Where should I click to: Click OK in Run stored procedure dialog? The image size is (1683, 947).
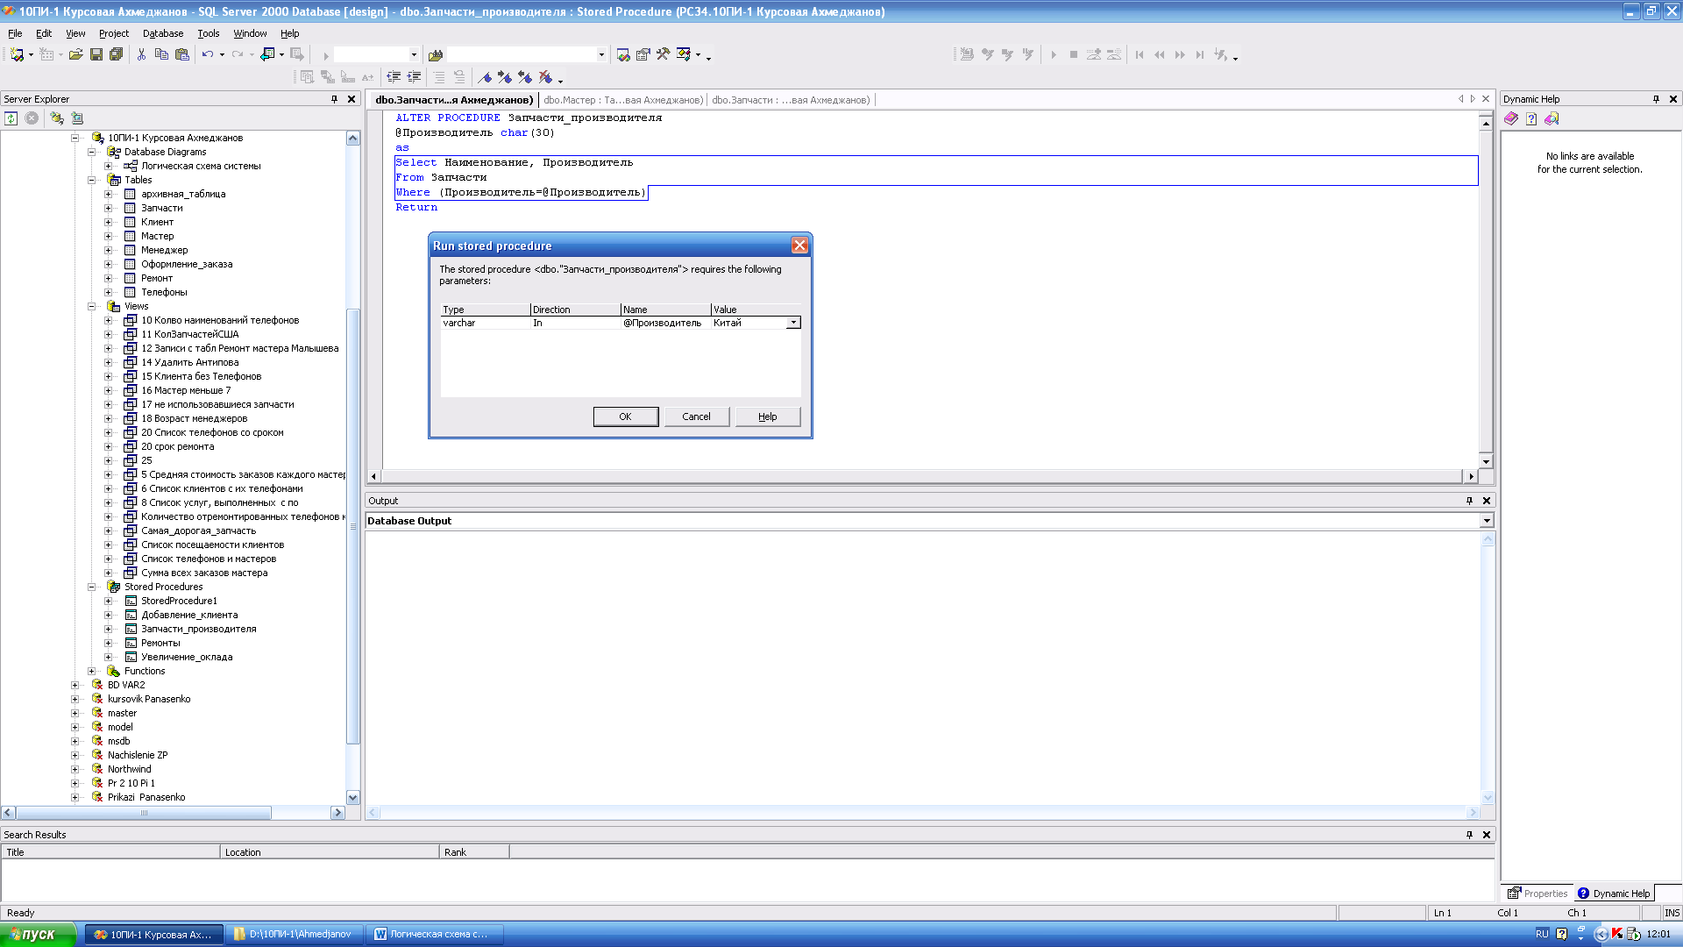coord(625,417)
